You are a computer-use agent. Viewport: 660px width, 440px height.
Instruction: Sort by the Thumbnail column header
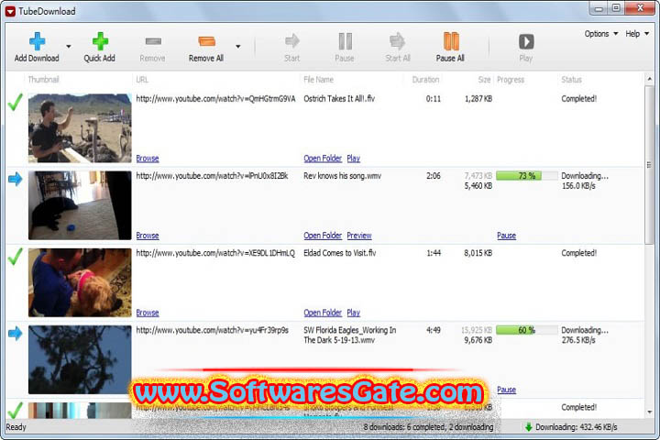[x=43, y=80]
